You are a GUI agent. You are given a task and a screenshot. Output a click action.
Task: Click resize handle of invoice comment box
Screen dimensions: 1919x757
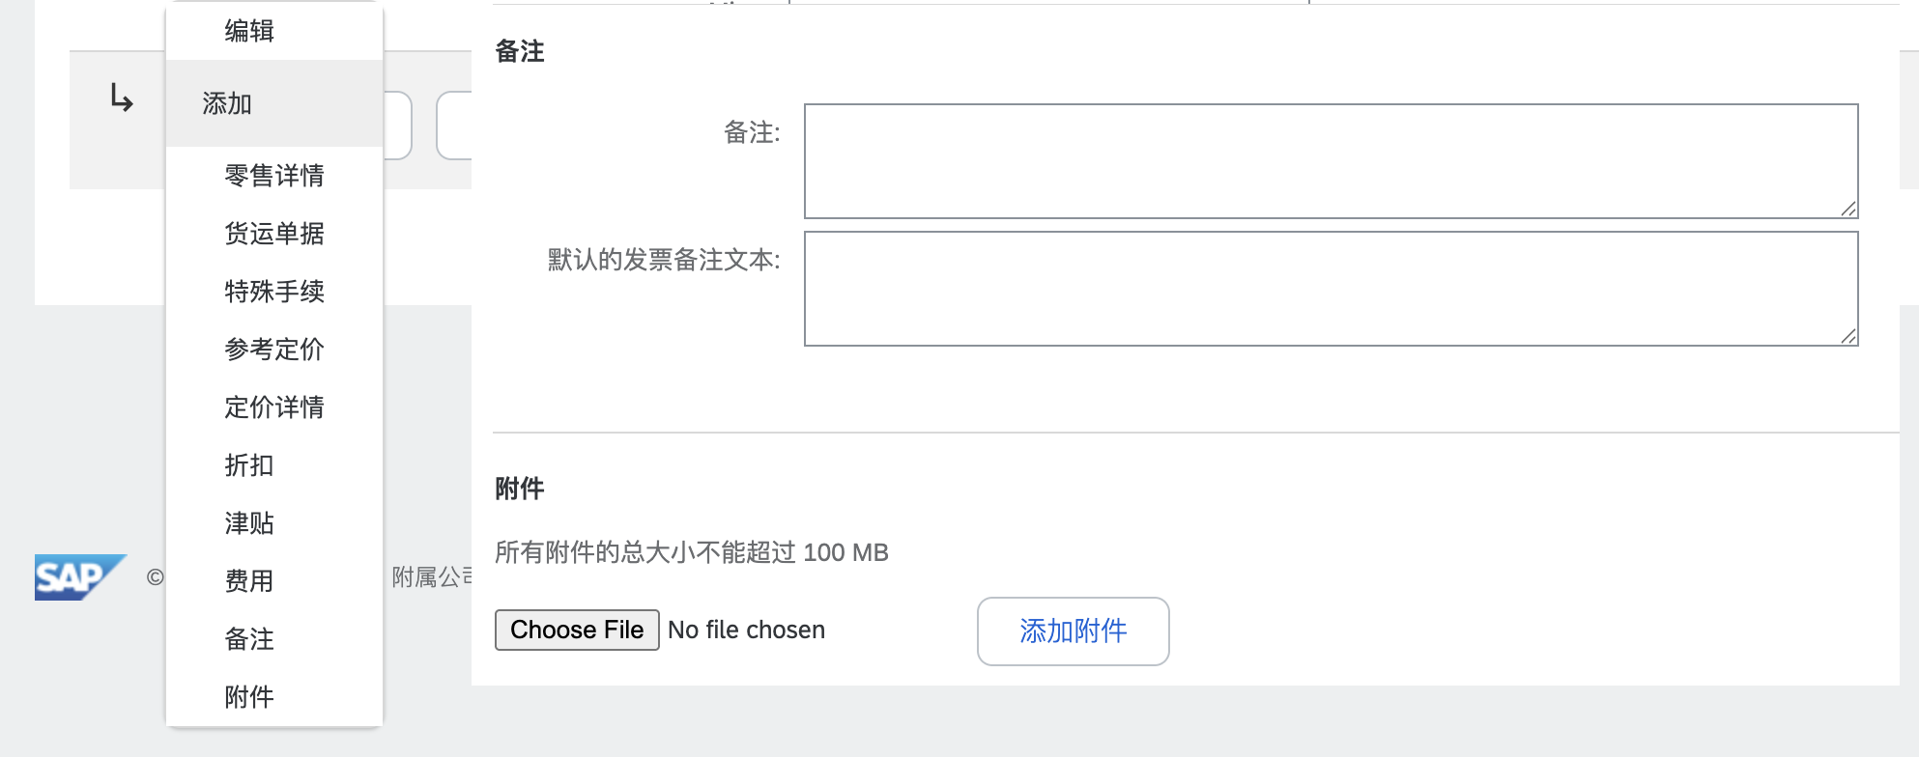point(1848,336)
